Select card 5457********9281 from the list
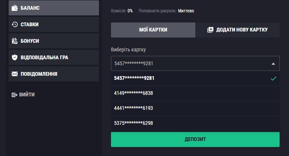289x156 pixels. (x=134, y=78)
